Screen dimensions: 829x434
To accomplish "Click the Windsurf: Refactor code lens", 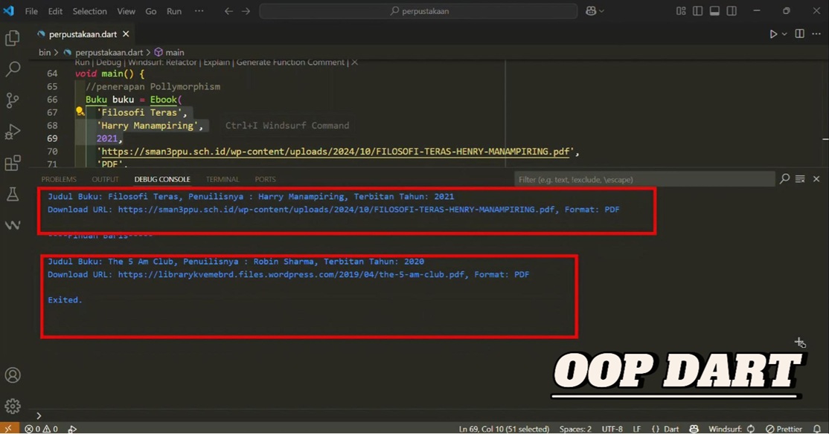I will pyautogui.click(x=162, y=62).
